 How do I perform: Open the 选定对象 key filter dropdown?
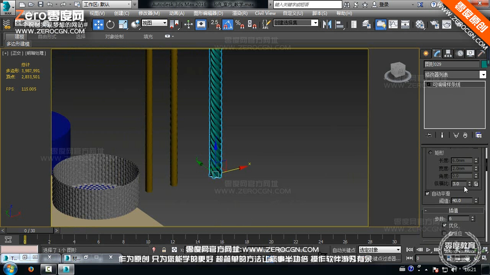(x=379, y=250)
